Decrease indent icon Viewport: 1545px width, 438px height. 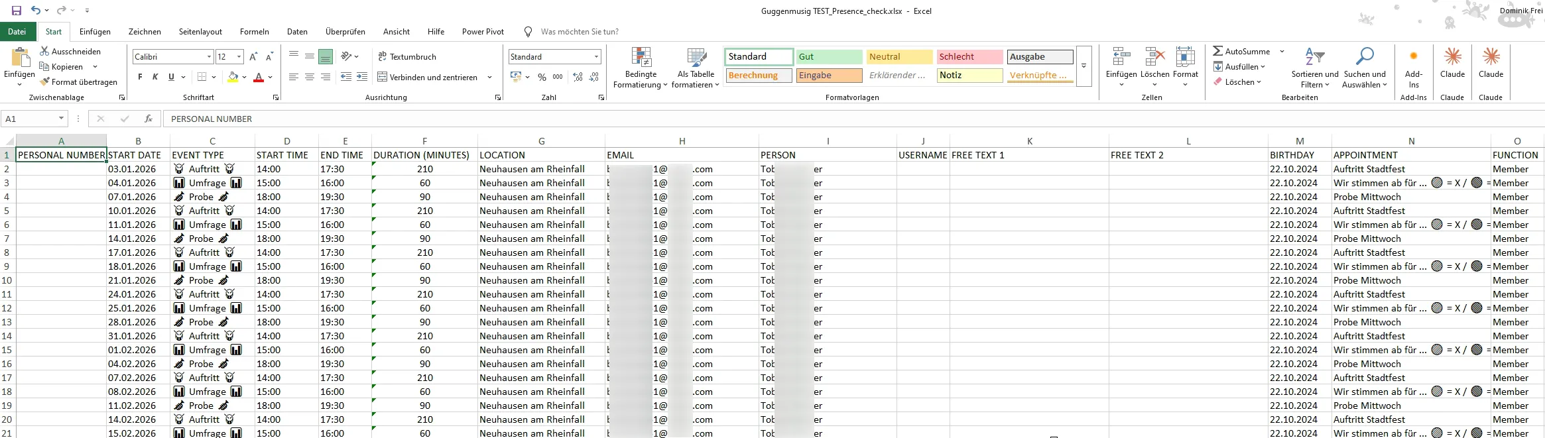[x=346, y=77]
